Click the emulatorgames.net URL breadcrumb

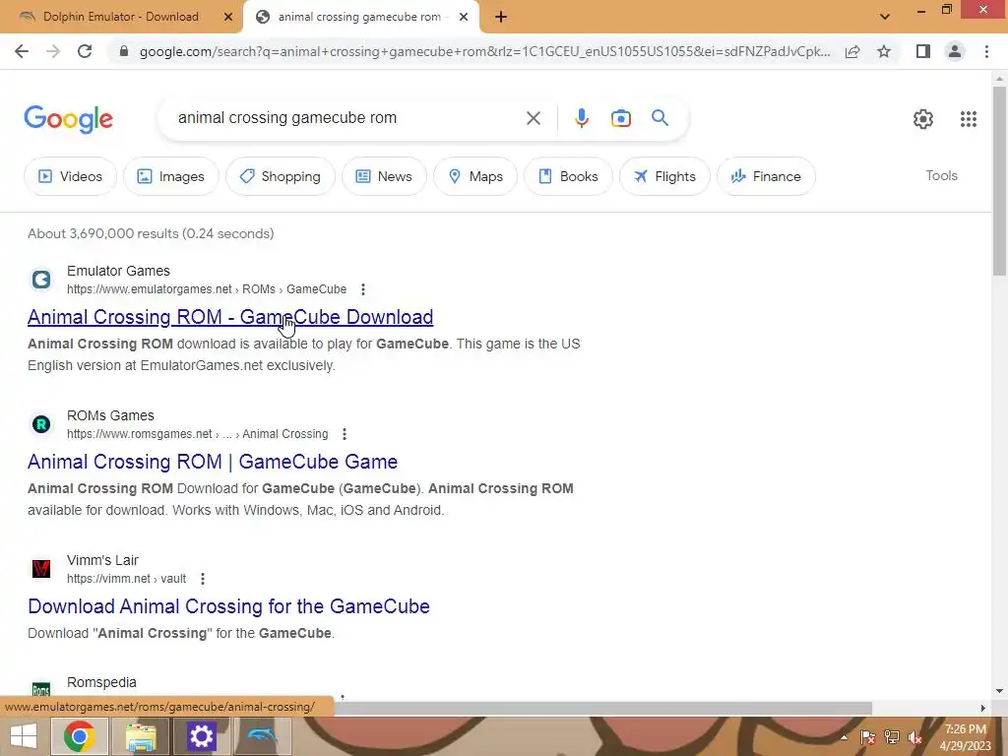[x=207, y=289]
